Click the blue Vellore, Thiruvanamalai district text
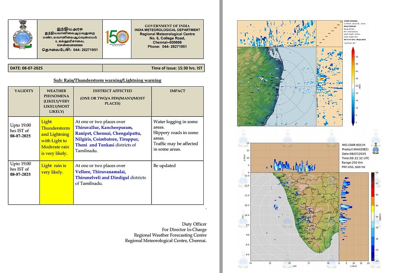415x273 pixels. [101, 171]
